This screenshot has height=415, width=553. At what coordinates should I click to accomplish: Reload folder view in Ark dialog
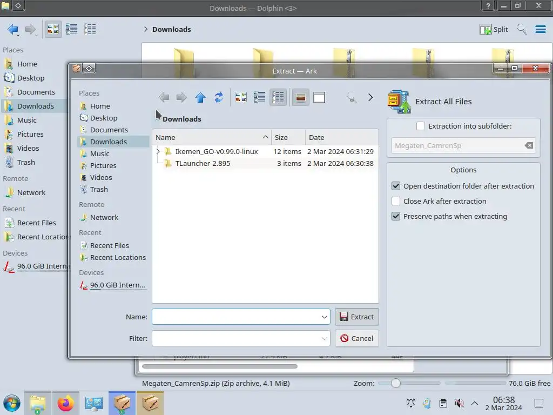(x=219, y=97)
